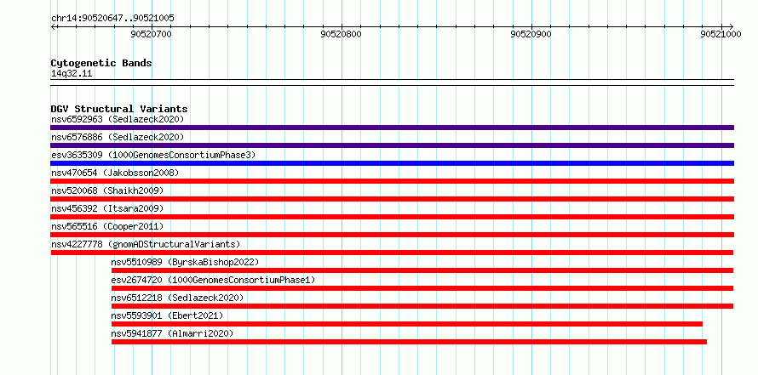Select nsv5941877 (Almarri2020) label
758x375 pixels.
172,333
